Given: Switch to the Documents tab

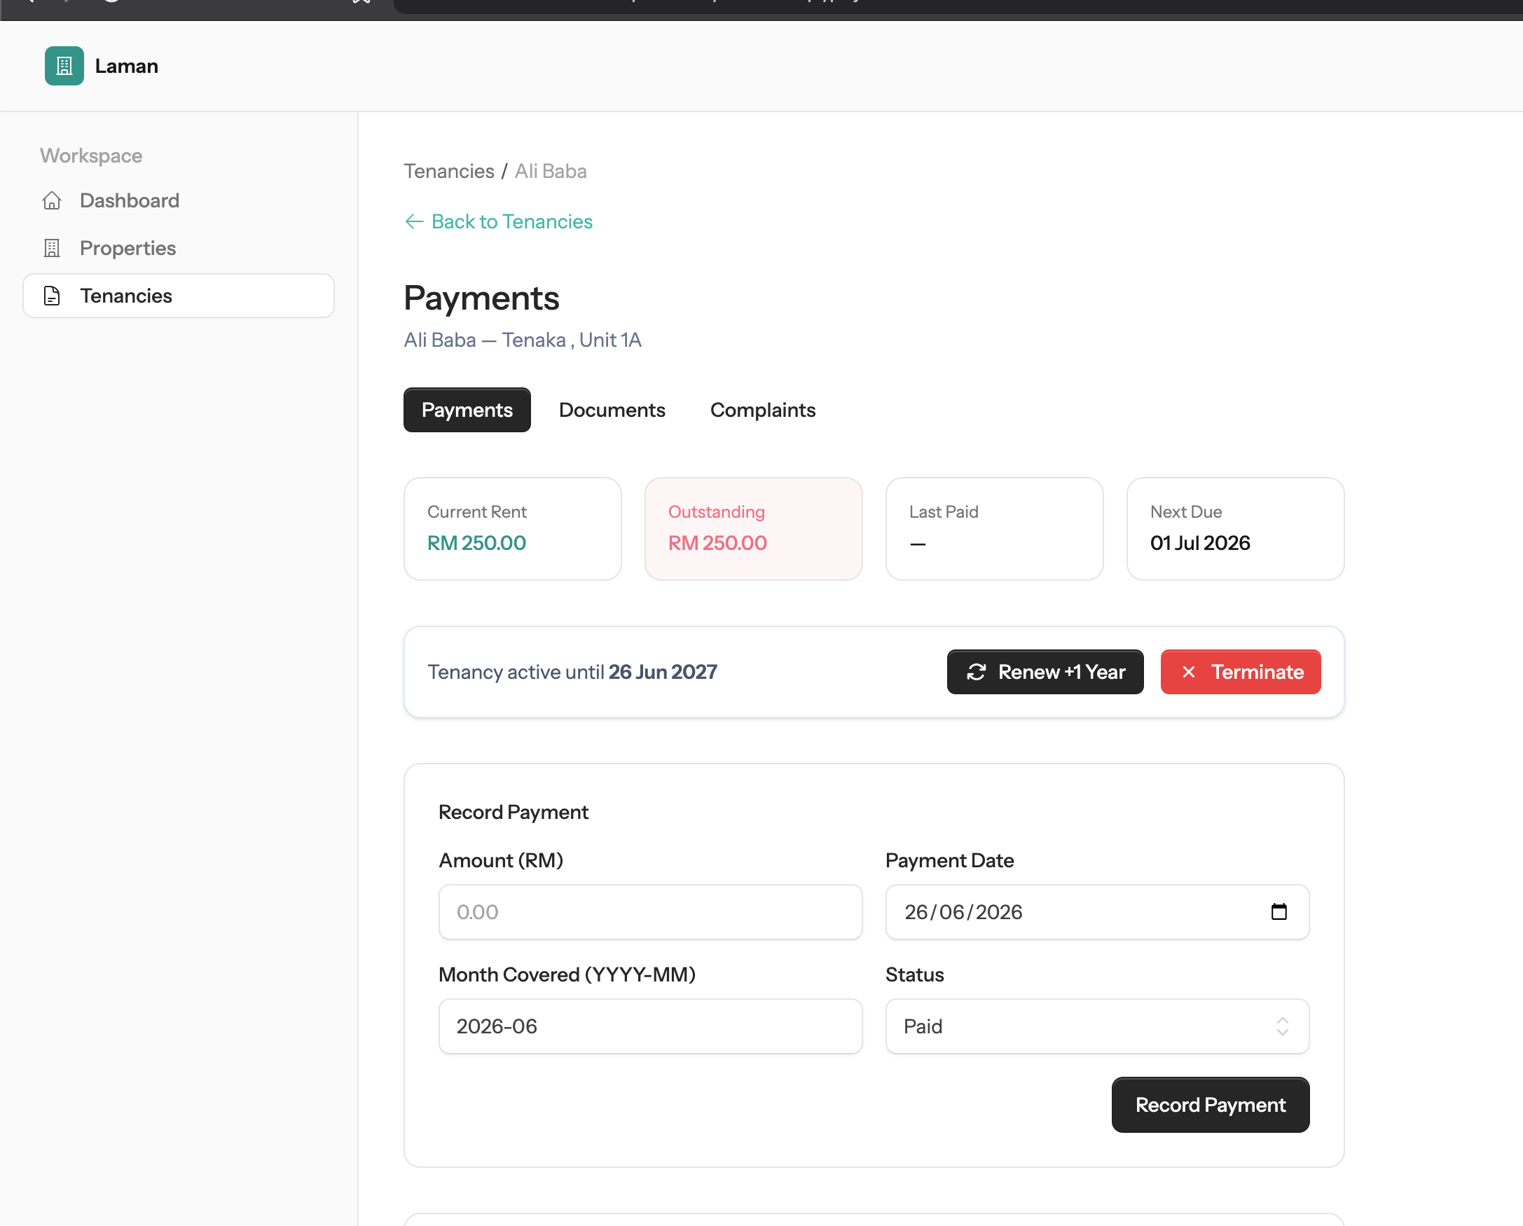Looking at the screenshot, I should 612,410.
